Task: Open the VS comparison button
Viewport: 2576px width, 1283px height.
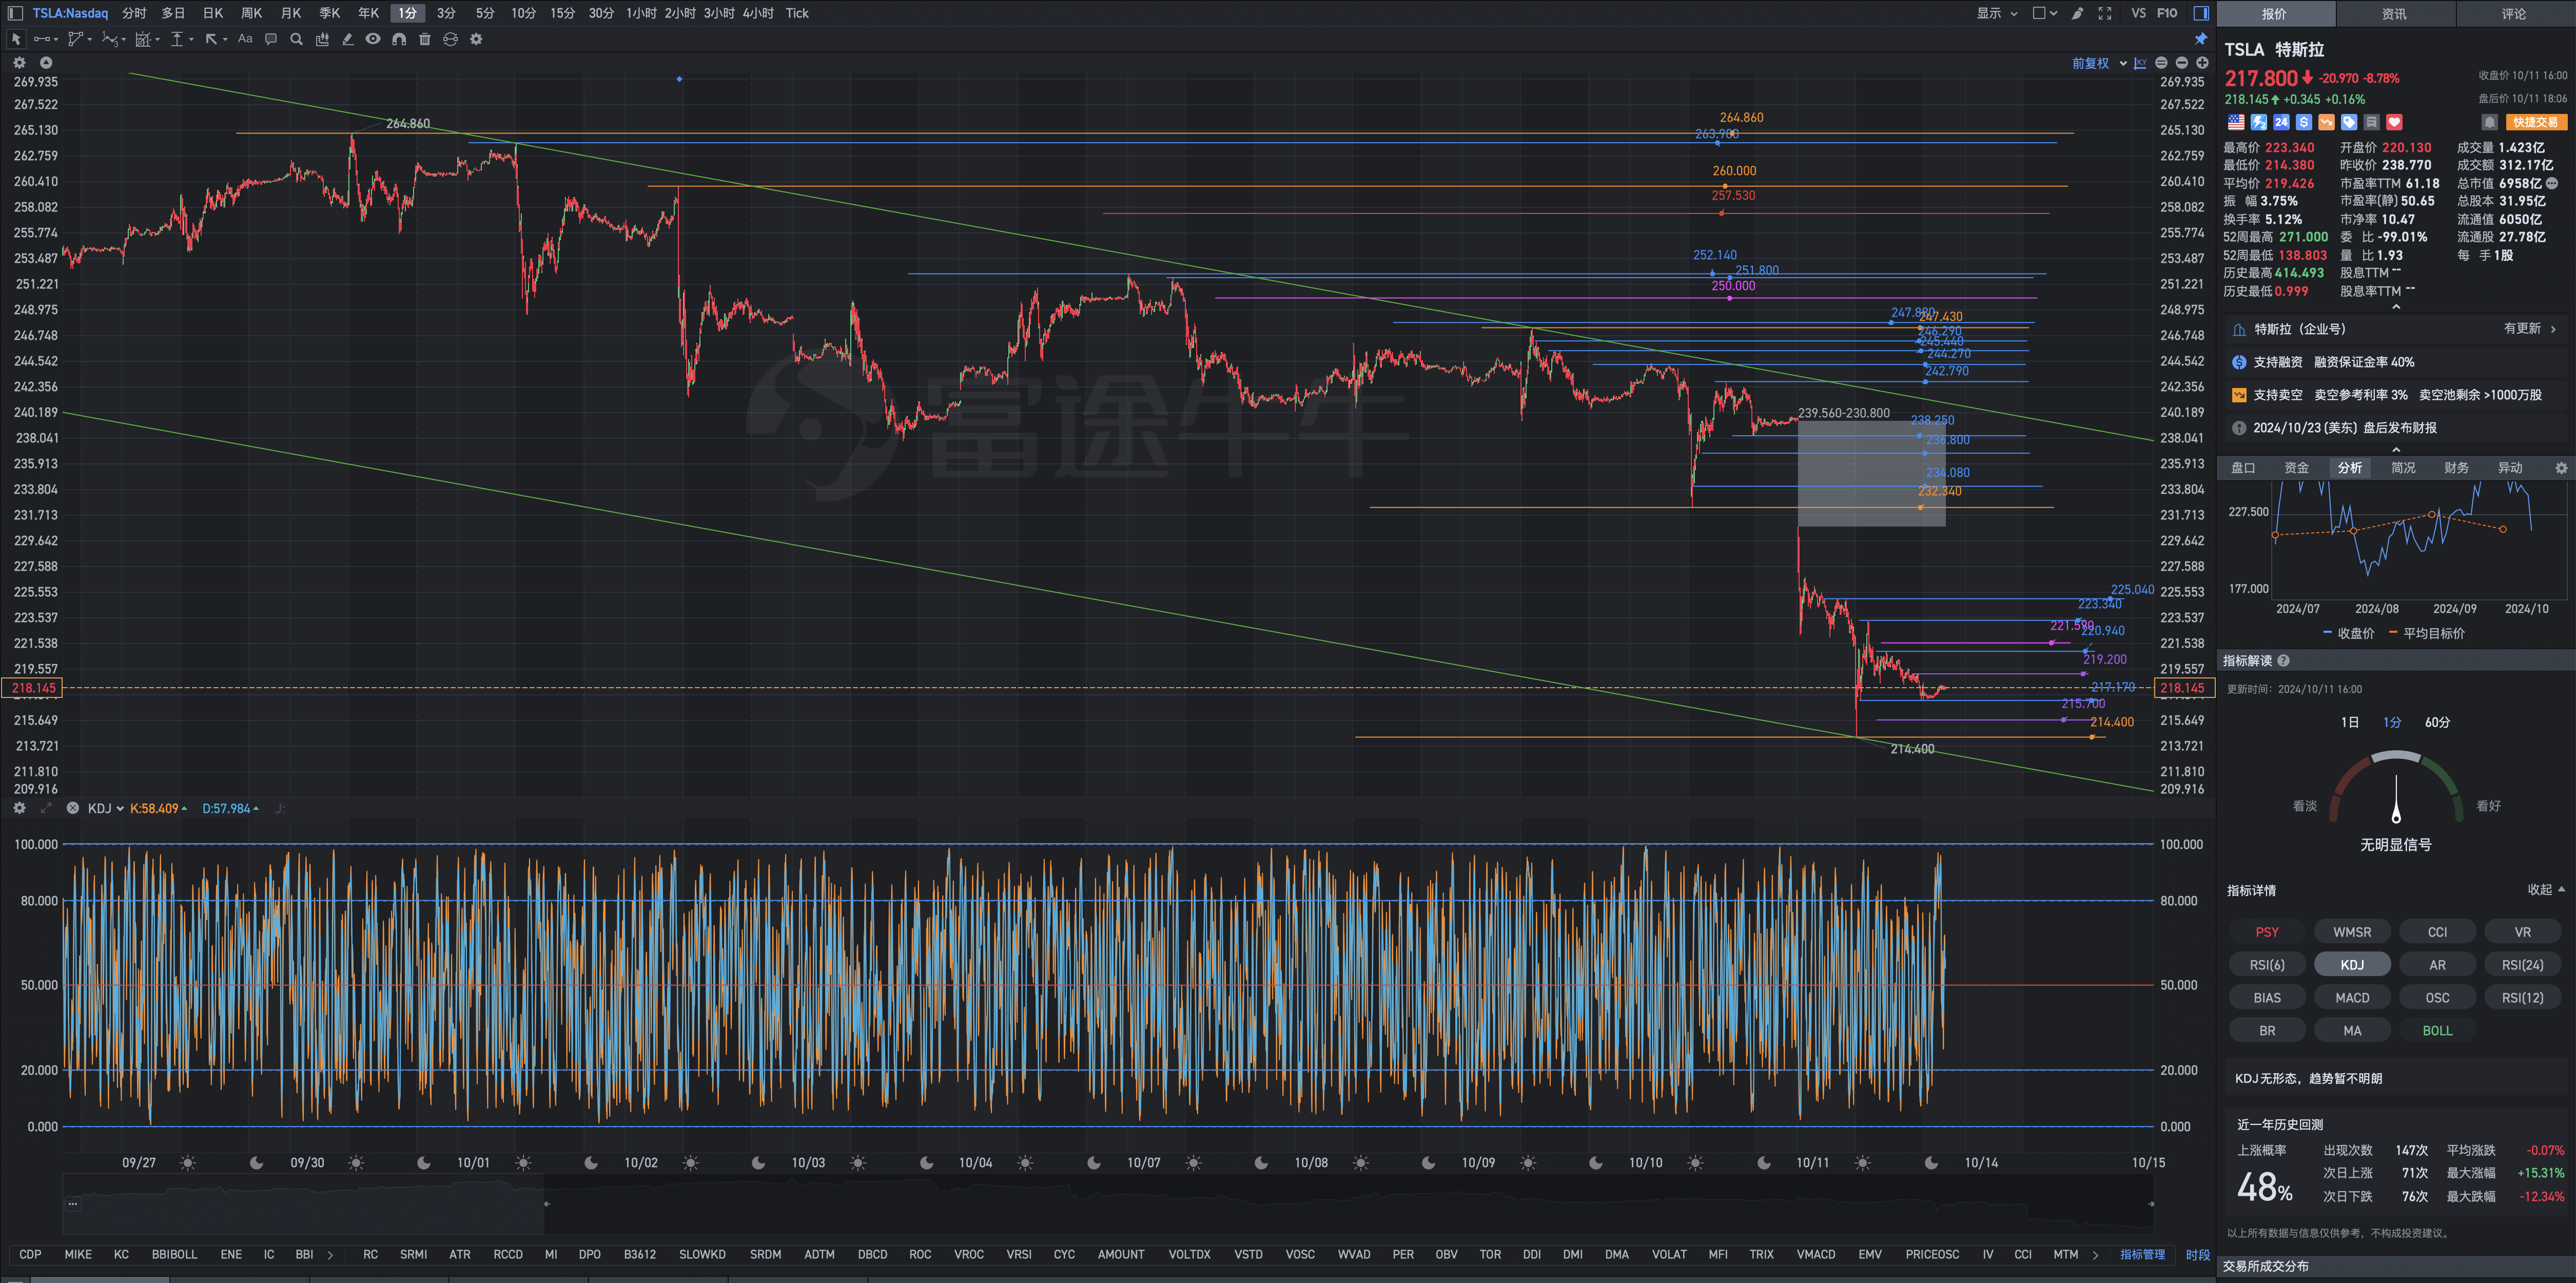Action: (x=2138, y=13)
